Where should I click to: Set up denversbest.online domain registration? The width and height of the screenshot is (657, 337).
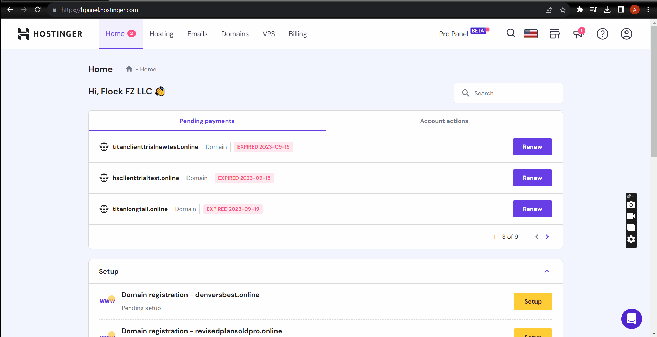tap(533, 301)
